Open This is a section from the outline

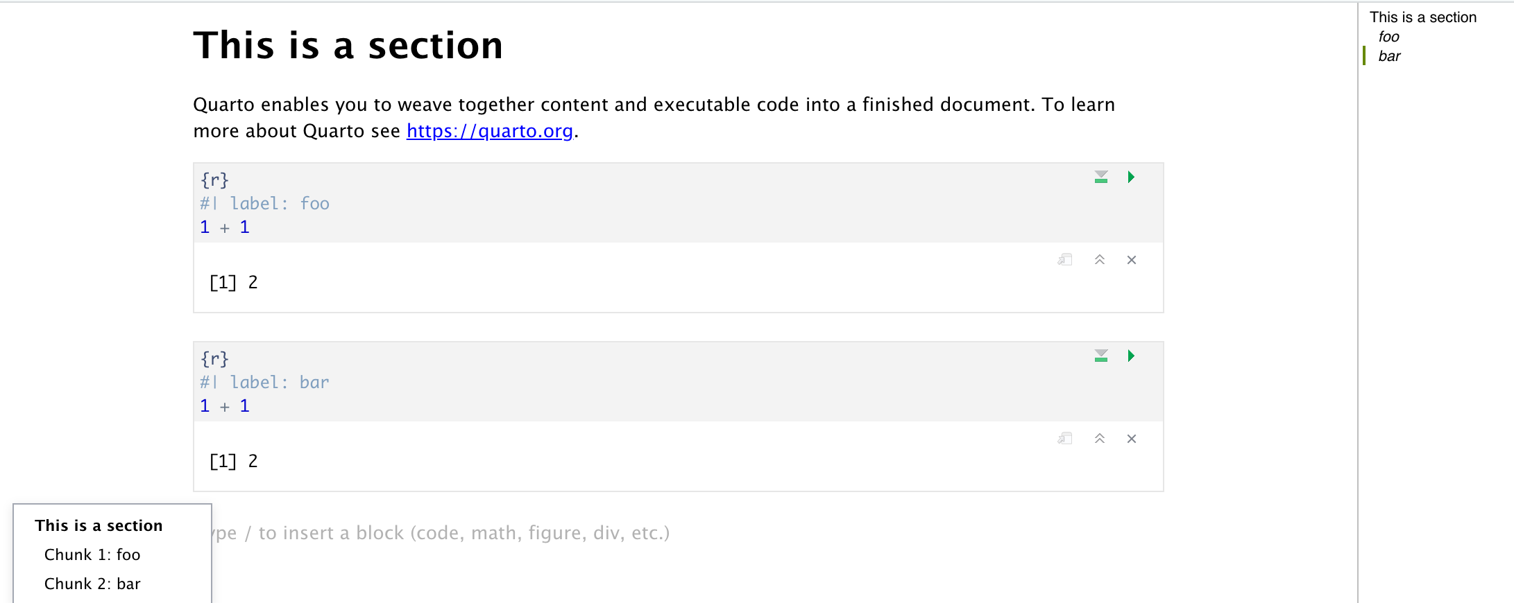(1422, 17)
